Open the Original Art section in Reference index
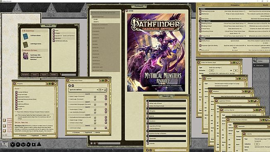The image size is (270, 152). 105,67
